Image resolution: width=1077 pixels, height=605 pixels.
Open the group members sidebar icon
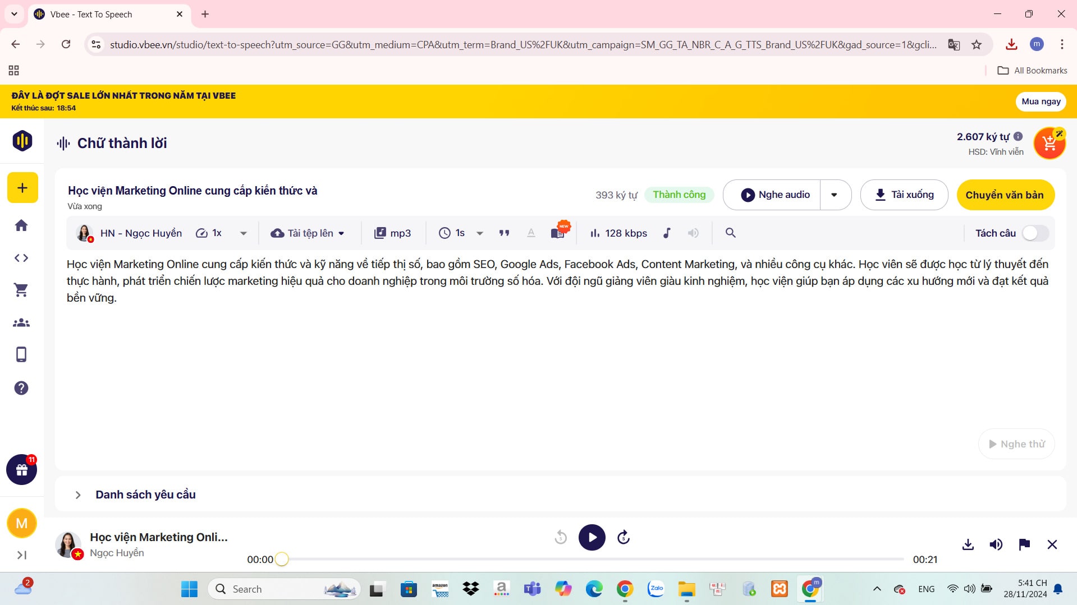coord(21,322)
